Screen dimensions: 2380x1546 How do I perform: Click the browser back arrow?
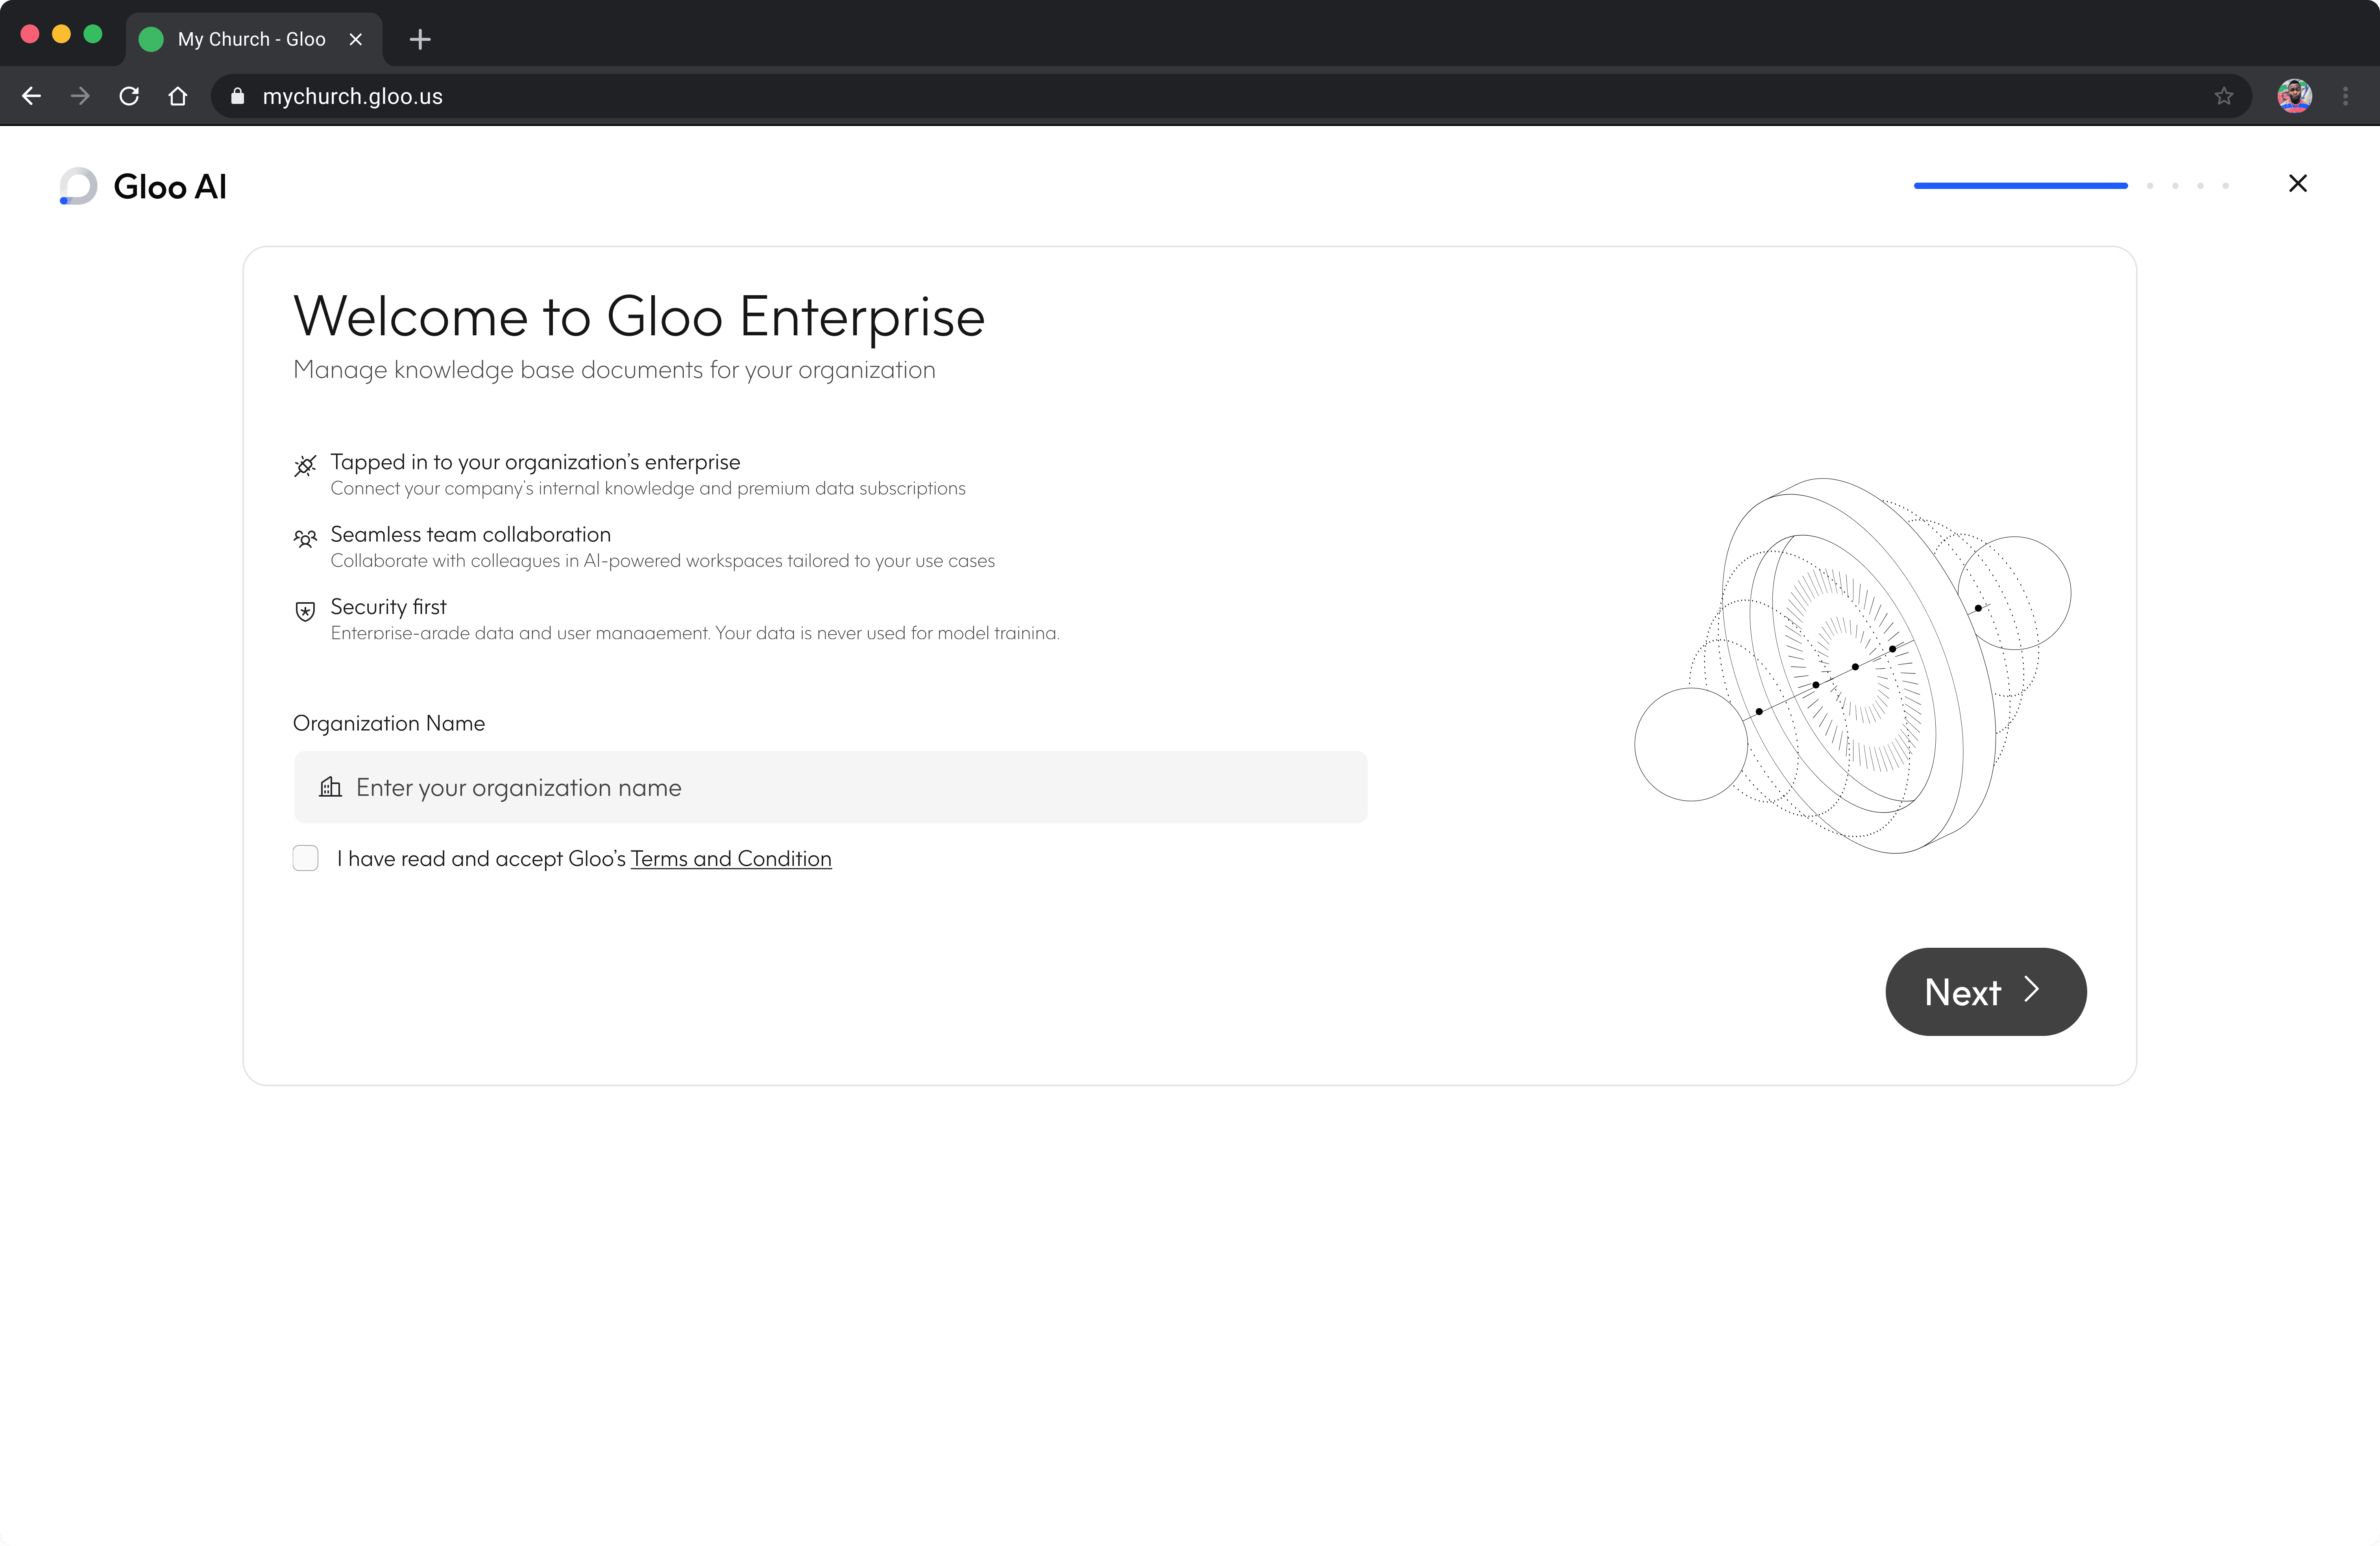pyautogui.click(x=32, y=96)
